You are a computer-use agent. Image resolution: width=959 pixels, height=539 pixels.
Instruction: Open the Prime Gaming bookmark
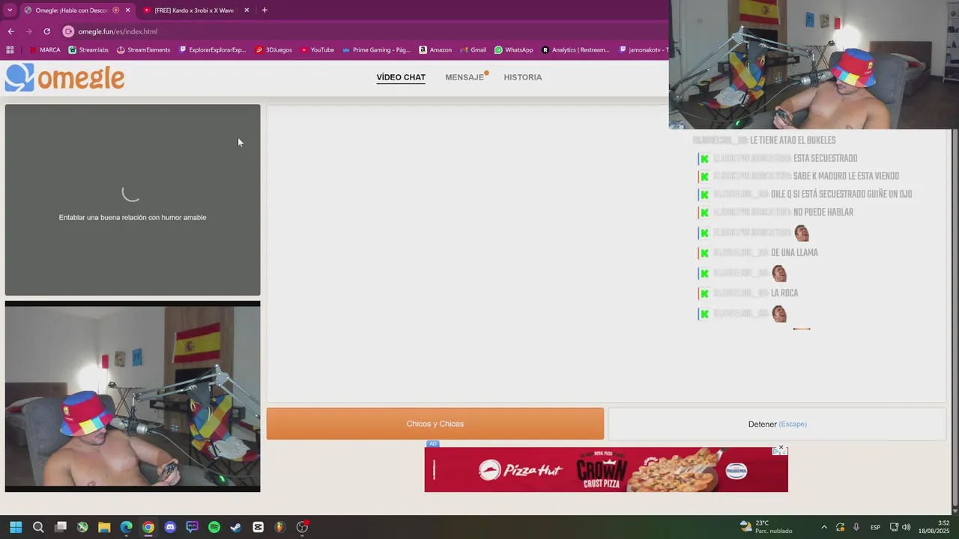point(376,50)
